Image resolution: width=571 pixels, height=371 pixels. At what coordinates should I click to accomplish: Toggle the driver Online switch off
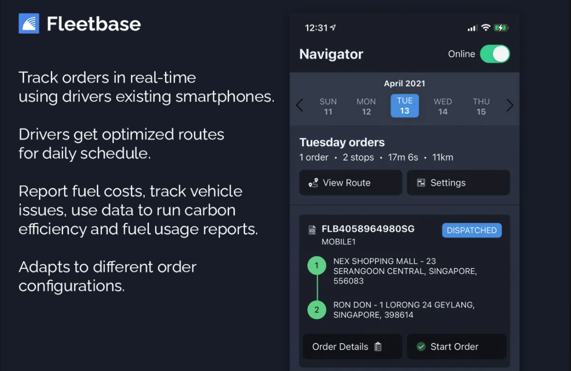tap(495, 54)
